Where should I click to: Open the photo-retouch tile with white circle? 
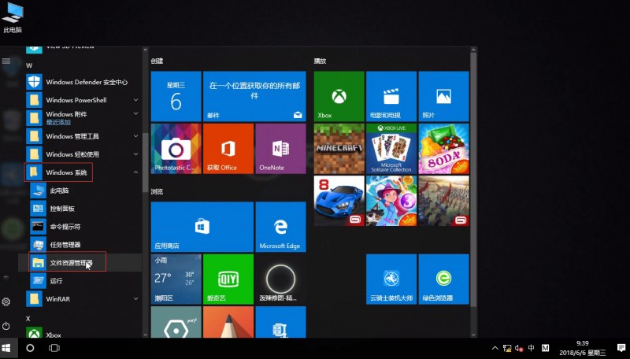point(280,279)
